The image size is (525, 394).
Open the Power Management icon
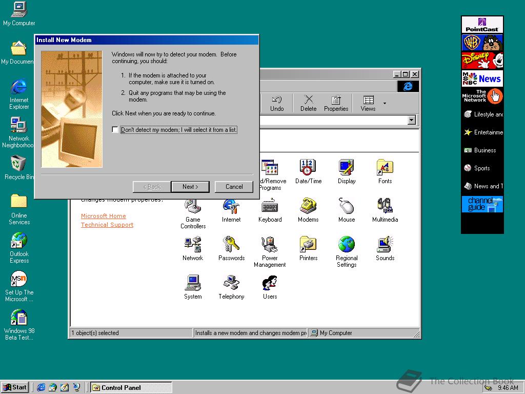(x=270, y=252)
